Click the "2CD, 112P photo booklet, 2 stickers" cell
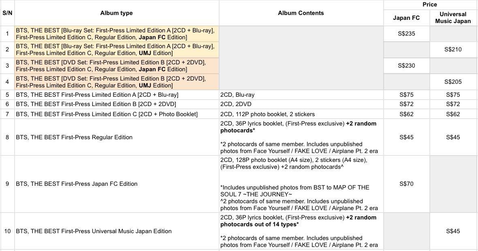 [x=301, y=114]
